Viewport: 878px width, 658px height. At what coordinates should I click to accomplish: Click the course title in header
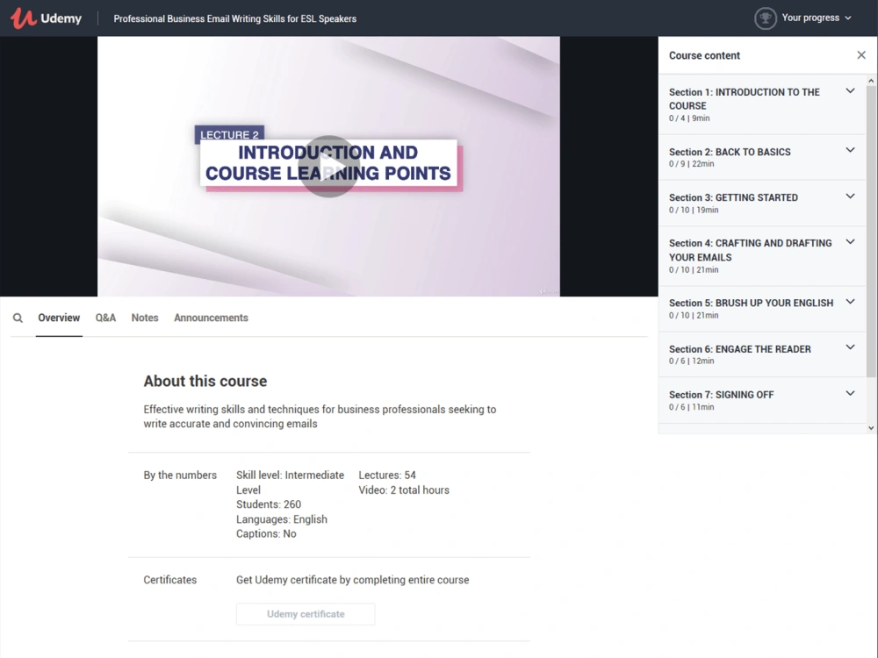tap(234, 18)
